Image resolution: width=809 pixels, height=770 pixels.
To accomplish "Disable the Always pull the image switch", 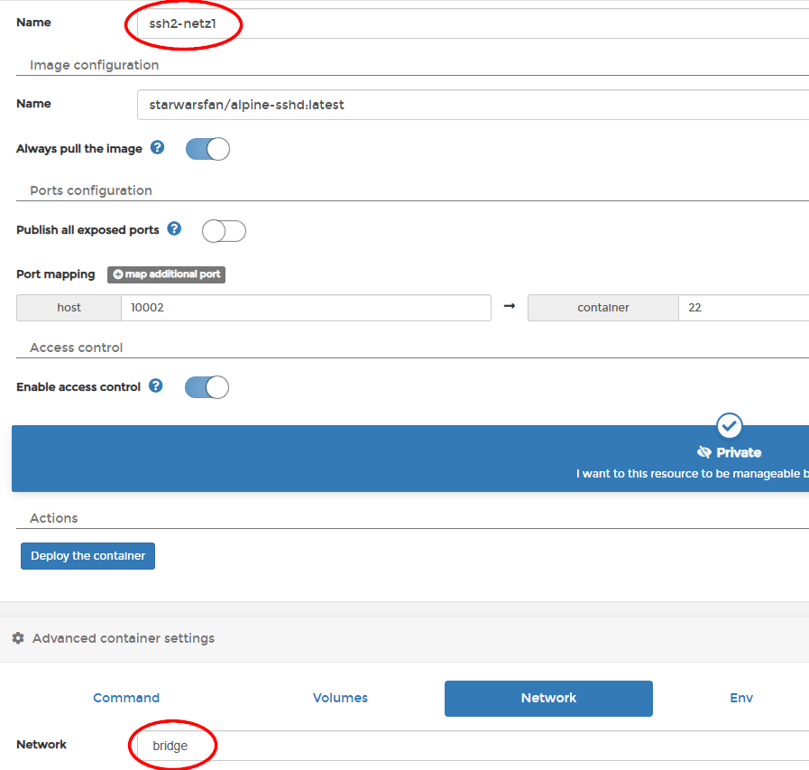I will click(207, 149).
